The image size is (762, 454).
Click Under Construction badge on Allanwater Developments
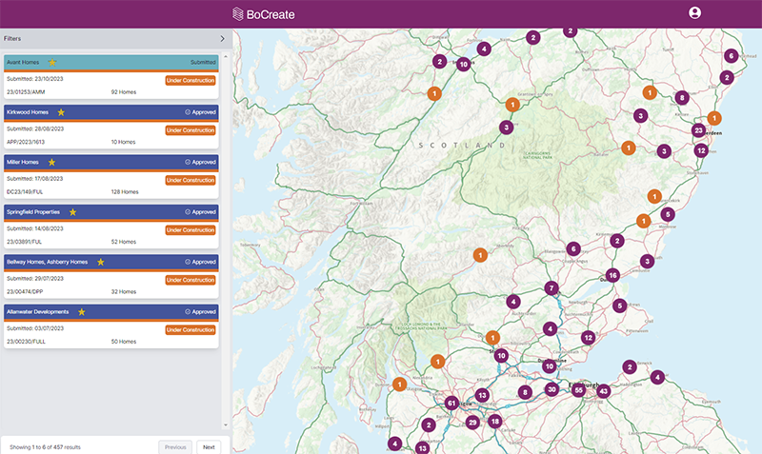click(x=190, y=329)
